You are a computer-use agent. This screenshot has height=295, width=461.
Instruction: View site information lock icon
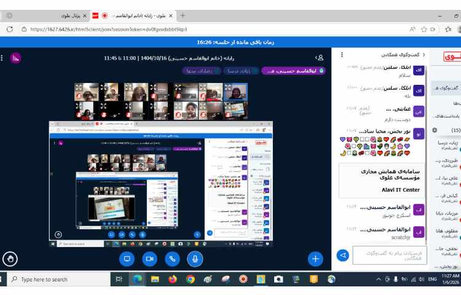tap(24, 29)
